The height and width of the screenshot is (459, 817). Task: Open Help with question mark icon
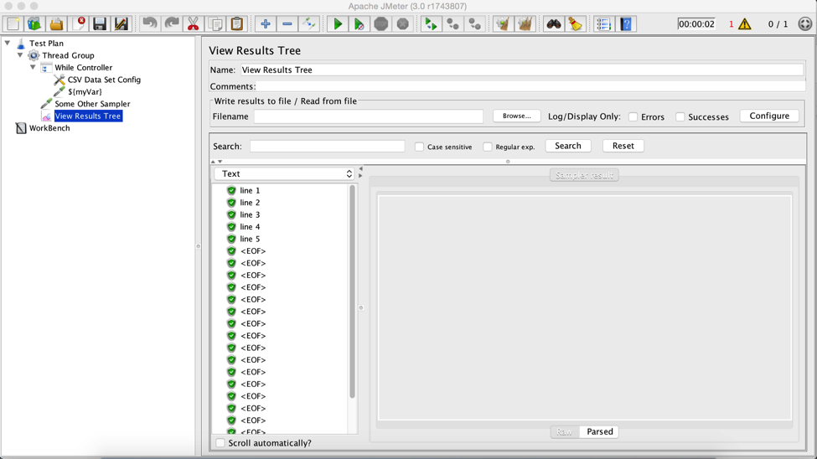(625, 24)
